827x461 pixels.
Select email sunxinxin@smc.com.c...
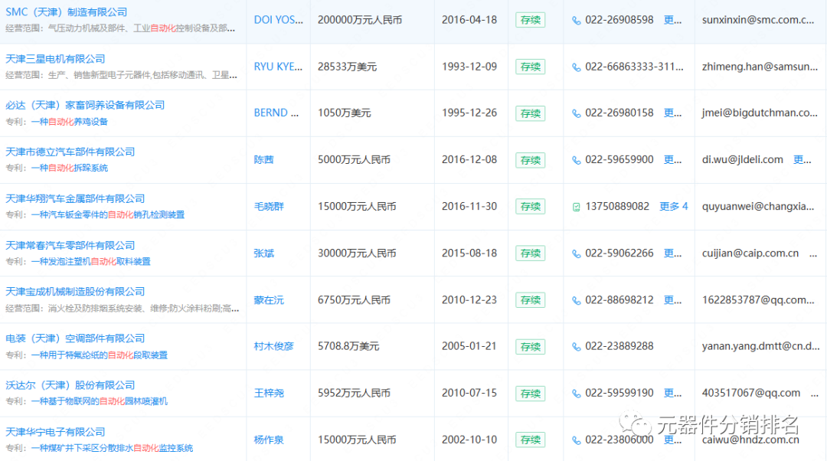[x=758, y=20]
